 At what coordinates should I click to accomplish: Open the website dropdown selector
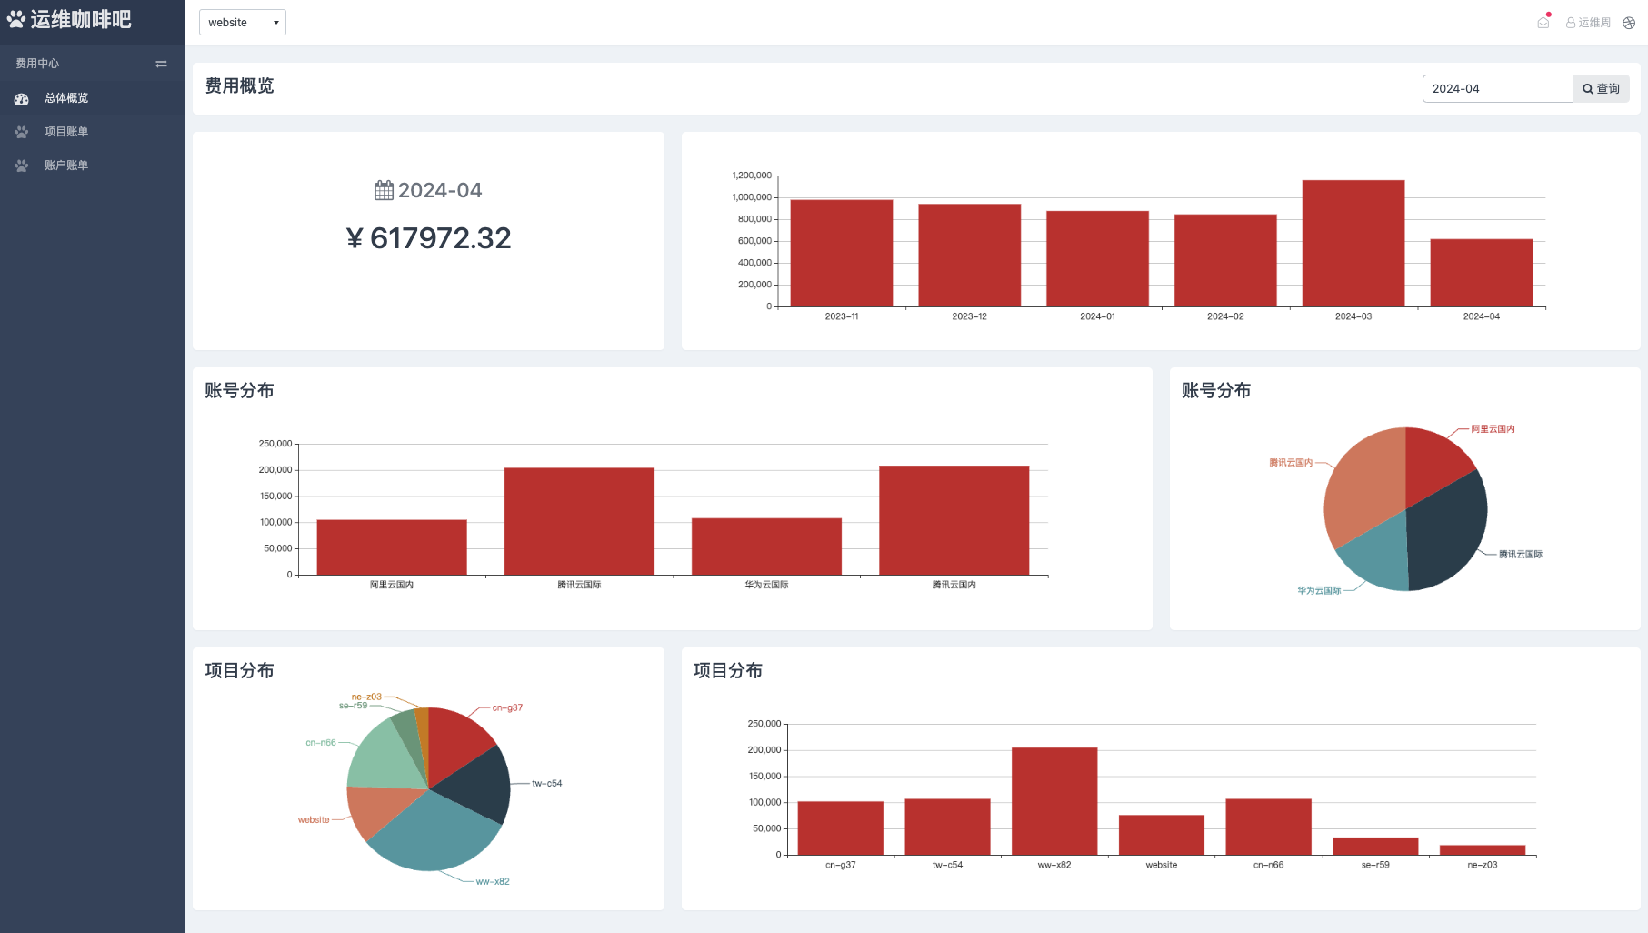[243, 23]
